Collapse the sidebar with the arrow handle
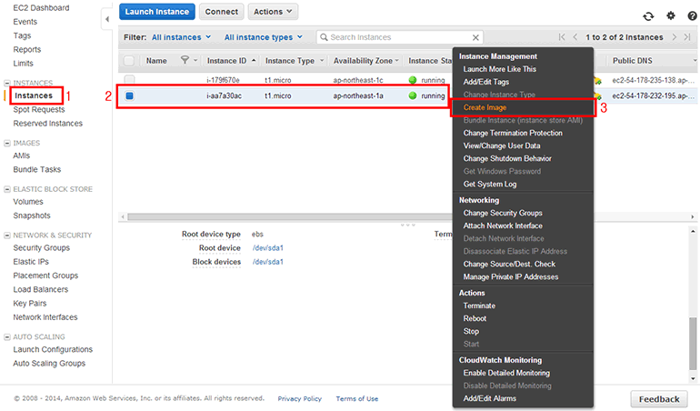700x411 pixels. coord(105,19)
